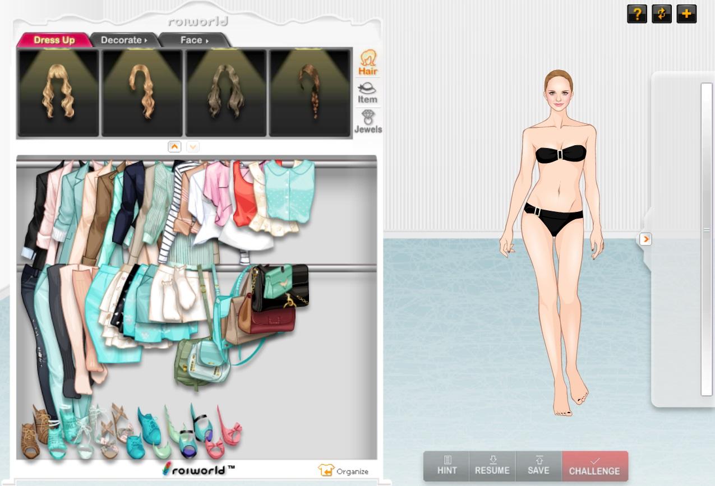715x486 pixels.
Task: Open the Jewels ring category icon
Action: tap(368, 122)
